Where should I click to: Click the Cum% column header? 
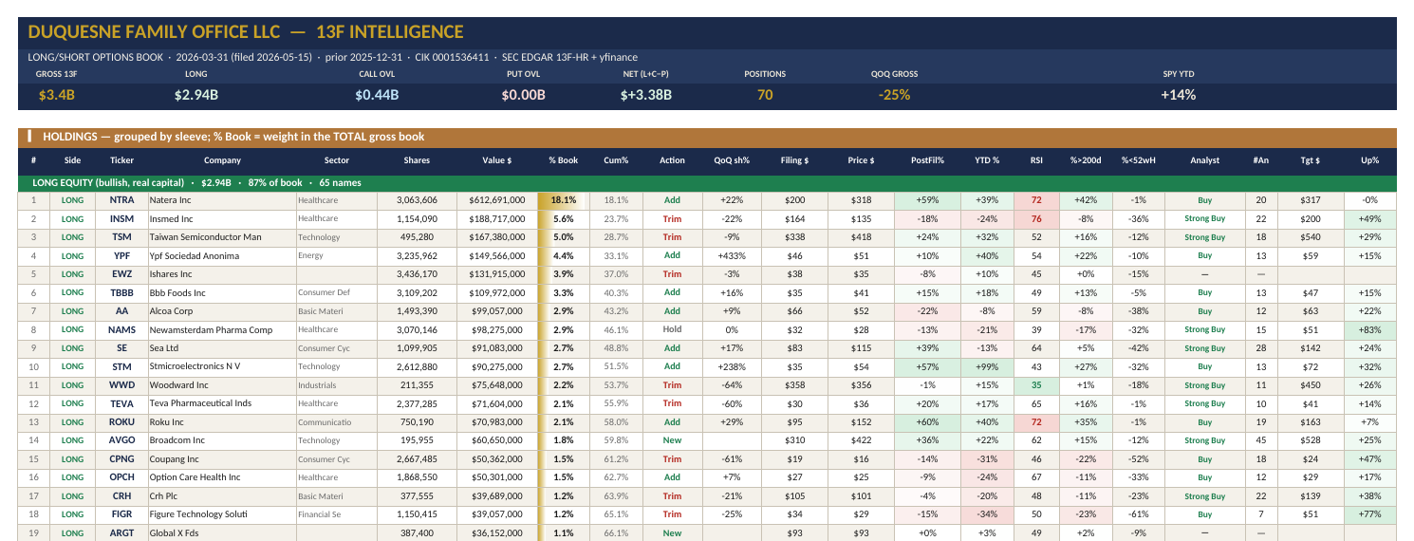(617, 160)
